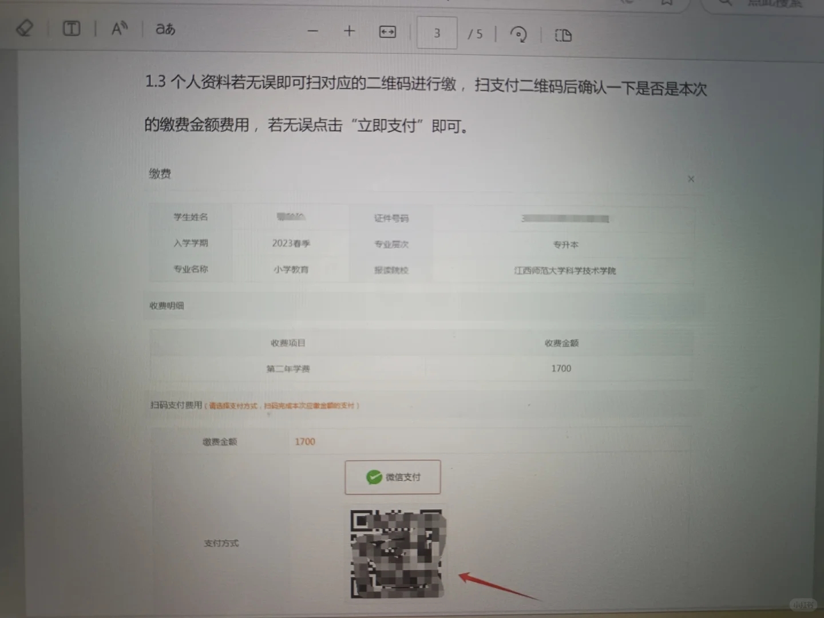Viewport: 824px width, 618px height.
Task: Open the translate (aあ) tool
Action: 165,29
